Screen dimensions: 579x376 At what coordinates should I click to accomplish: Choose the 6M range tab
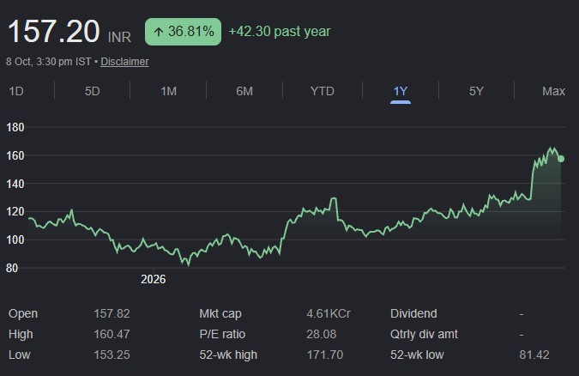pyautogui.click(x=244, y=91)
